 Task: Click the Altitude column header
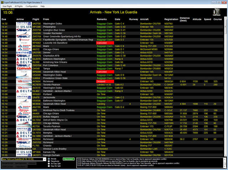click(197, 19)
